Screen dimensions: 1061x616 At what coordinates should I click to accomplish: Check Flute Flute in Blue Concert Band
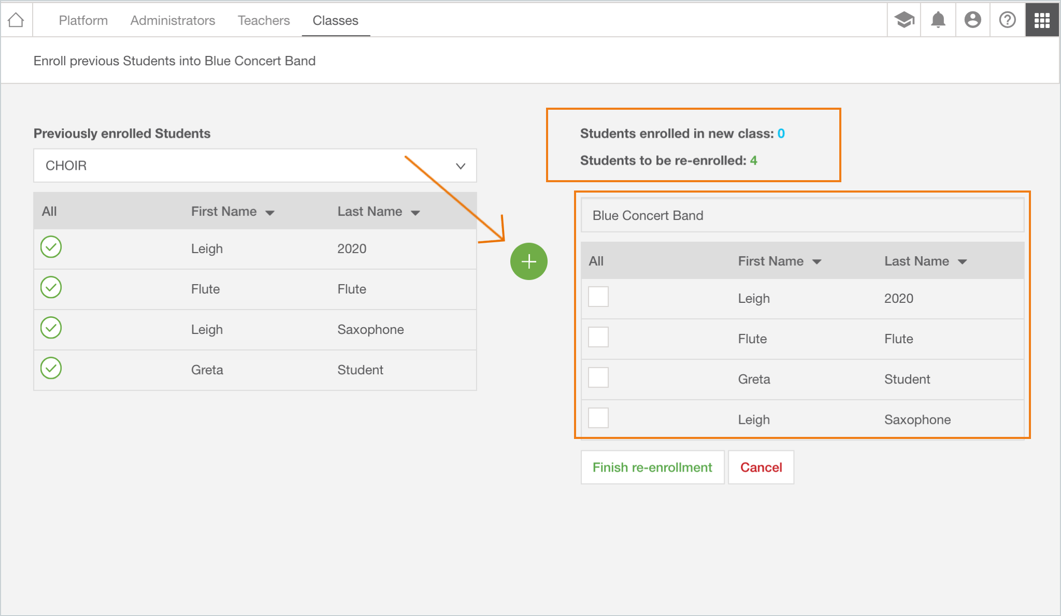click(598, 338)
